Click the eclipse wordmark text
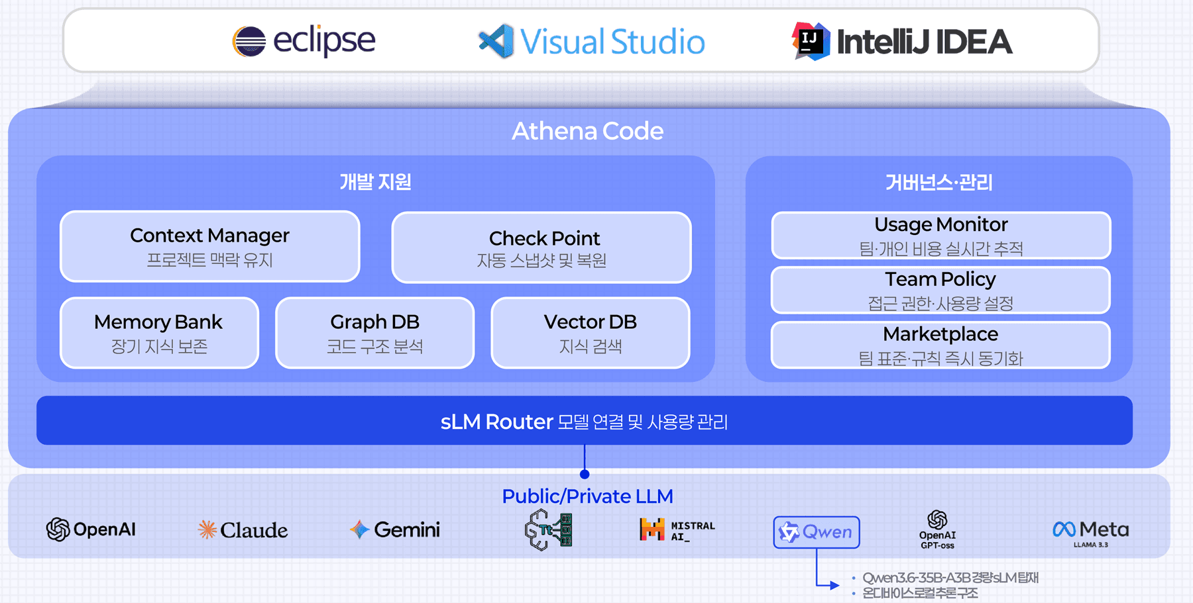The image size is (1193, 603). [324, 41]
